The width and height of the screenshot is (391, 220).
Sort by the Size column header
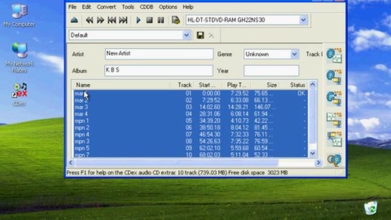(x=265, y=85)
